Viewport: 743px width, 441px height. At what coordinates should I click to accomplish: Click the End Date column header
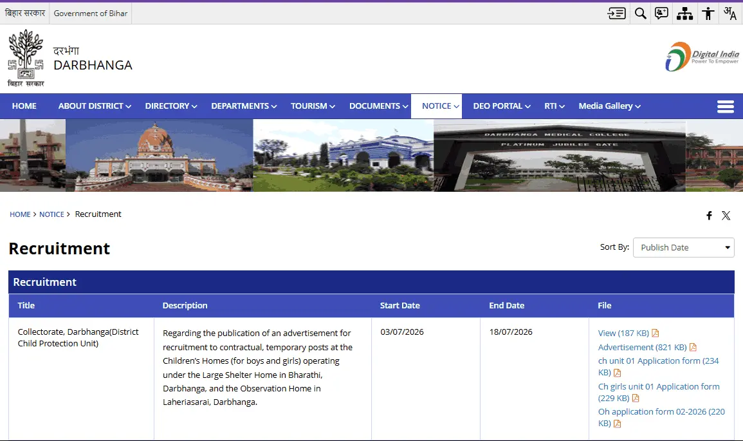click(506, 305)
